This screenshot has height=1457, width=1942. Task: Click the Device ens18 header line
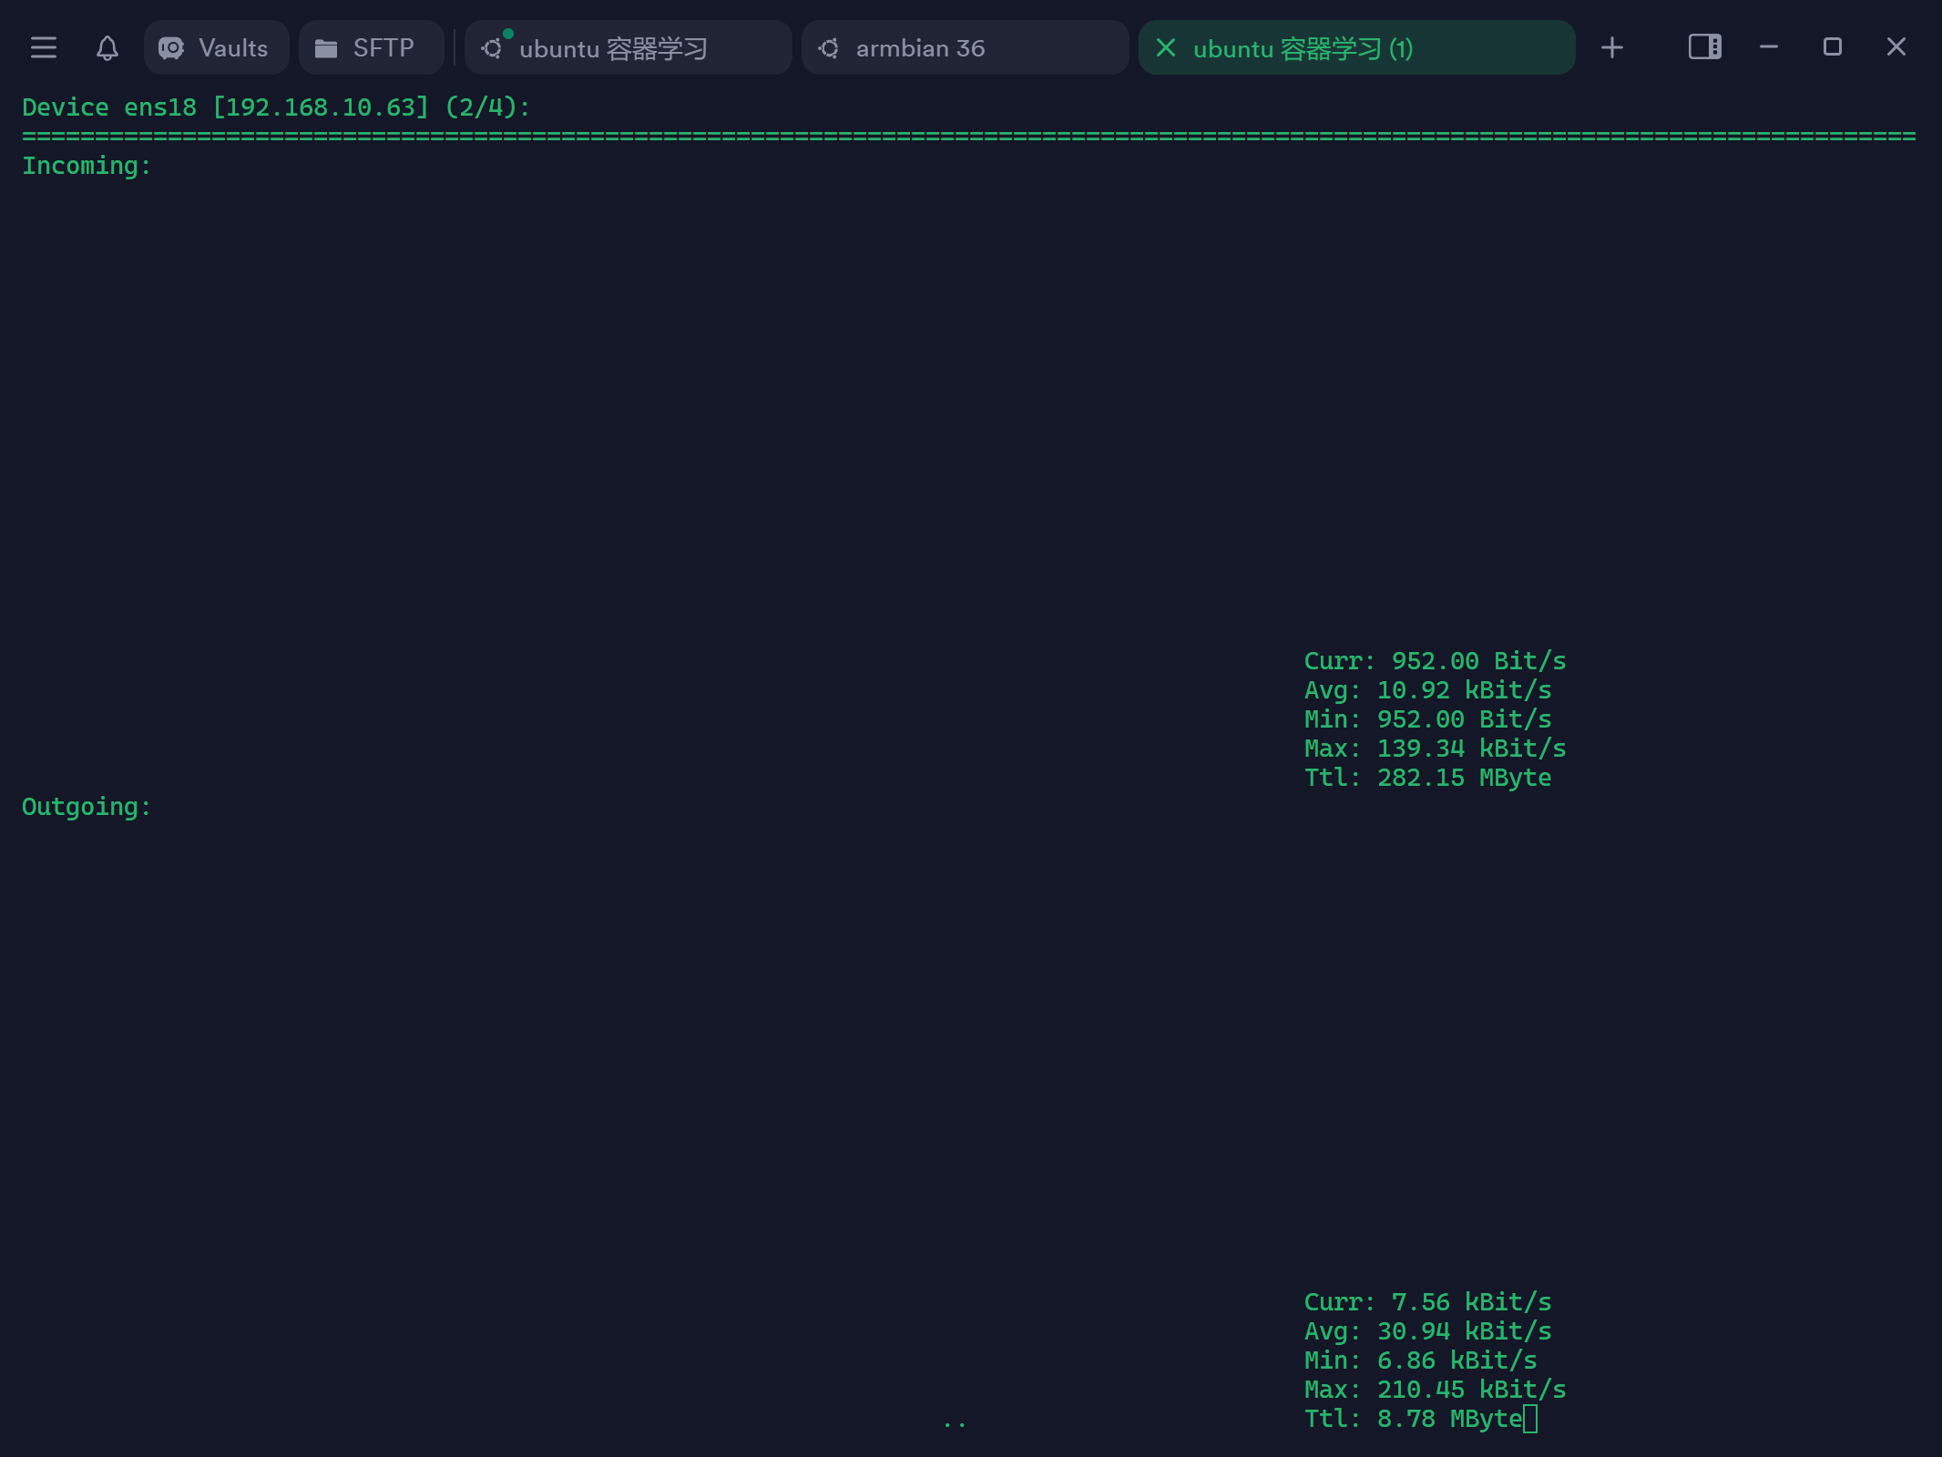pyautogui.click(x=275, y=107)
